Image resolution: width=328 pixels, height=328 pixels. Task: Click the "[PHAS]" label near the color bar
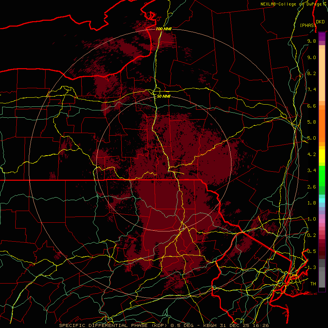[308, 25]
